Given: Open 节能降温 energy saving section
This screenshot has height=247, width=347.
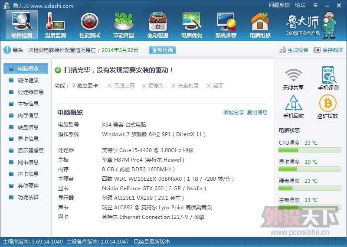Looking at the screenshot, I should (x=124, y=25).
